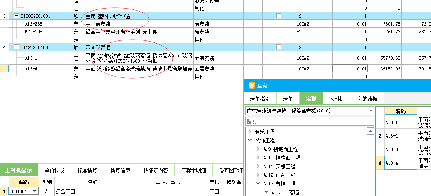Click 261.76 unit price cell
This screenshot has width=431, height=196.
[385, 32]
